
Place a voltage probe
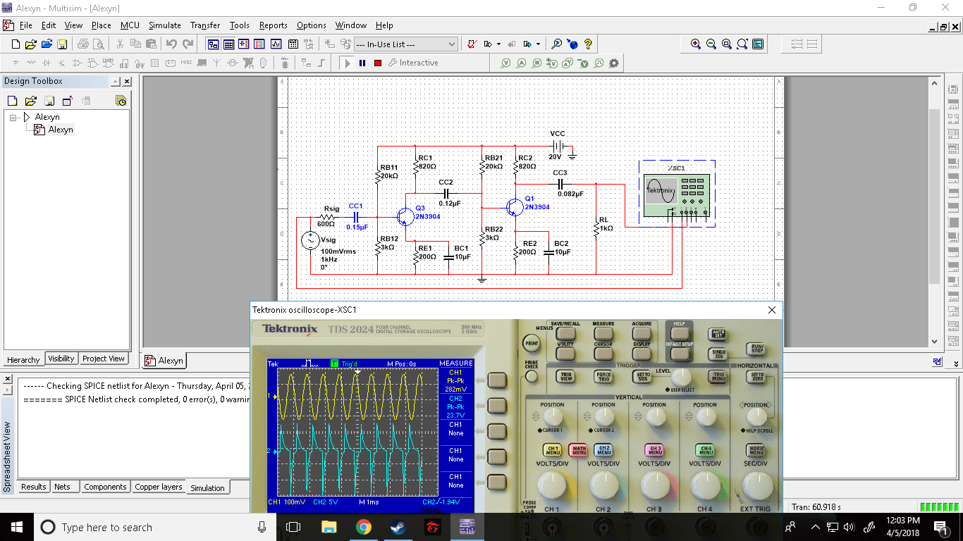click(506, 63)
